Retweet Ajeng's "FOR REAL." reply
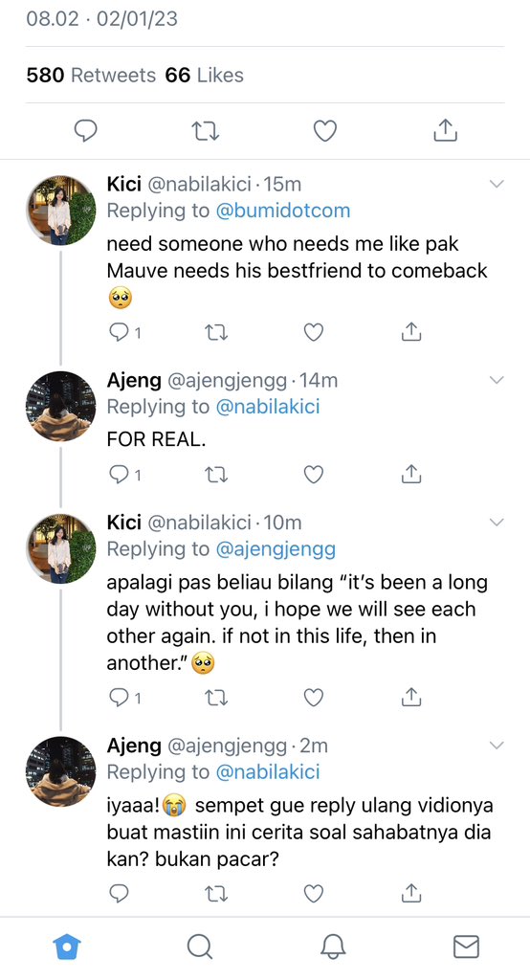Viewport: 530px width, 980px height. [216, 475]
